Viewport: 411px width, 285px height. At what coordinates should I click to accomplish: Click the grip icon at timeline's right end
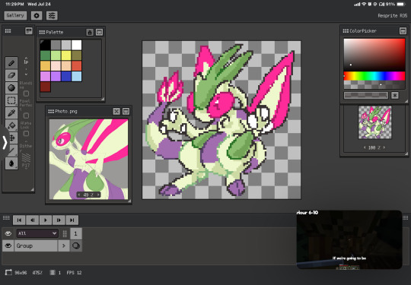coord(405,218)
